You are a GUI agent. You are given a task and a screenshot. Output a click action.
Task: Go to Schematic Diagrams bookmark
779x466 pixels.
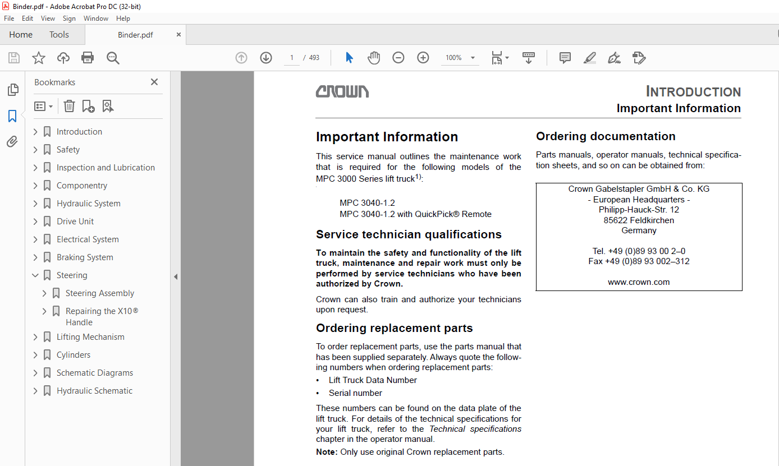click(95, 373)
